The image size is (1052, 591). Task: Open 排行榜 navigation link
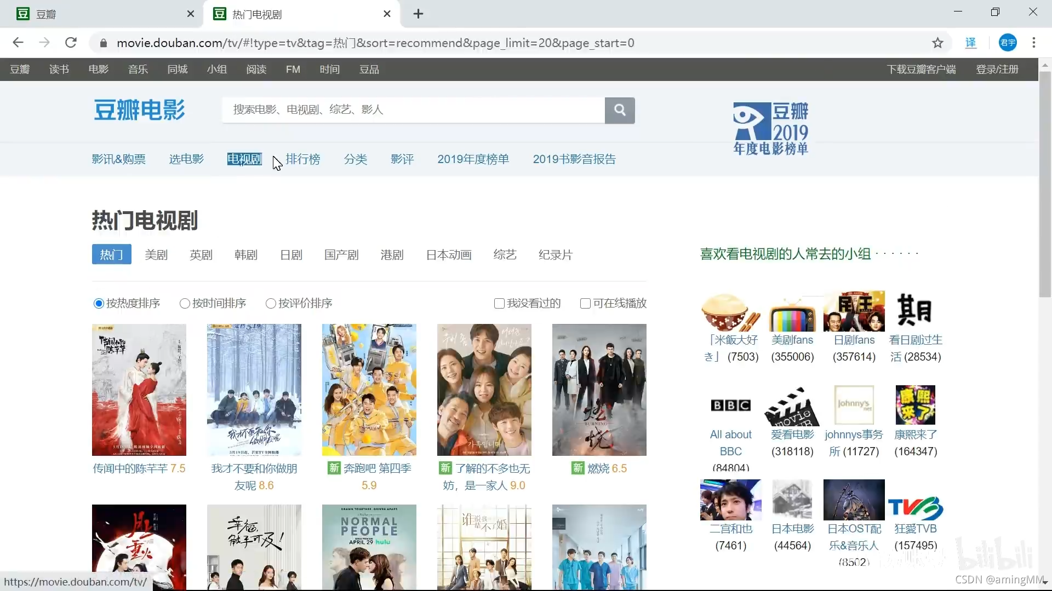click(302, 159)
